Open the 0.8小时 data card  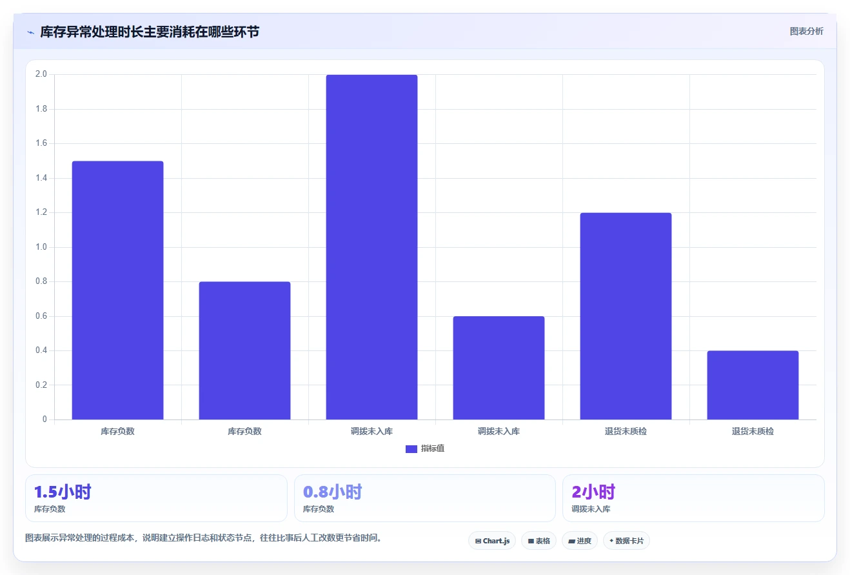click(x=425, y=498)
